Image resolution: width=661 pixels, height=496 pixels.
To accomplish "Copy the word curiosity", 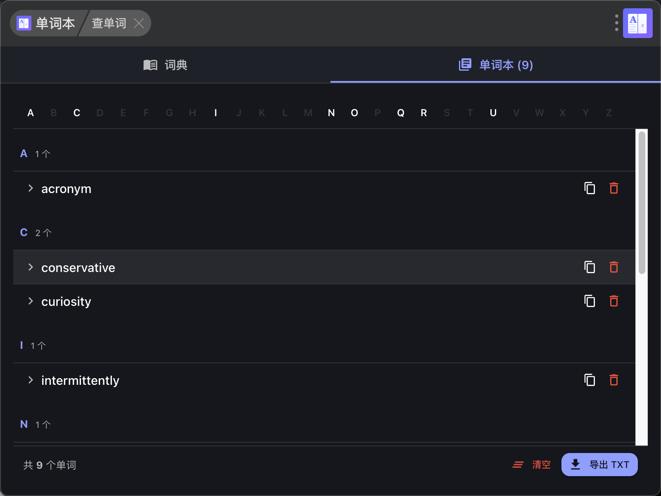I will pyautogui.click(x=590, y=301).
